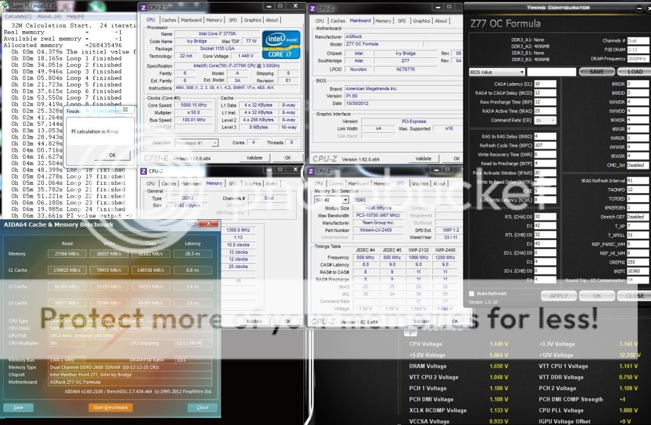Click the CPU-Z logo icon in the CPU window
Viewport: 651px width, 425px height.
pos(143,8)
